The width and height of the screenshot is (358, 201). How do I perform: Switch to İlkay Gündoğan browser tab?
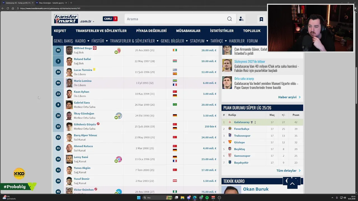coord(51,3)
